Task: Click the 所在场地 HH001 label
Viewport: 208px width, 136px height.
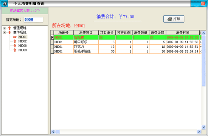Action: (x=68, y=26)
